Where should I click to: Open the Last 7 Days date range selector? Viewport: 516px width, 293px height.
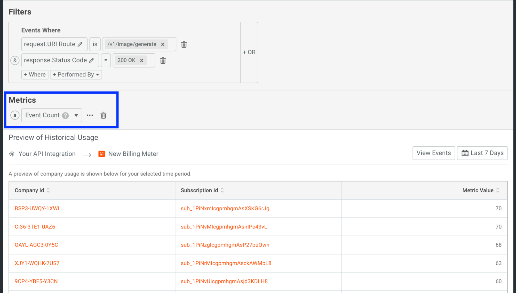[x=482, y=153]
